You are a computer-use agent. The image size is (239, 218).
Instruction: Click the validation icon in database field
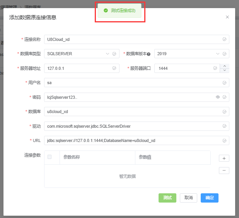tap(224, 112)
